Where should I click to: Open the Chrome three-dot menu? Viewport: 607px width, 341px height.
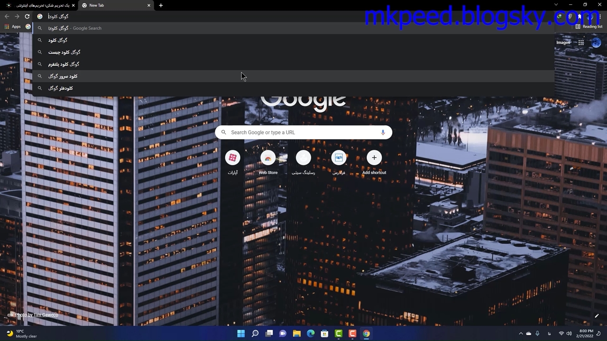[599, 16]
